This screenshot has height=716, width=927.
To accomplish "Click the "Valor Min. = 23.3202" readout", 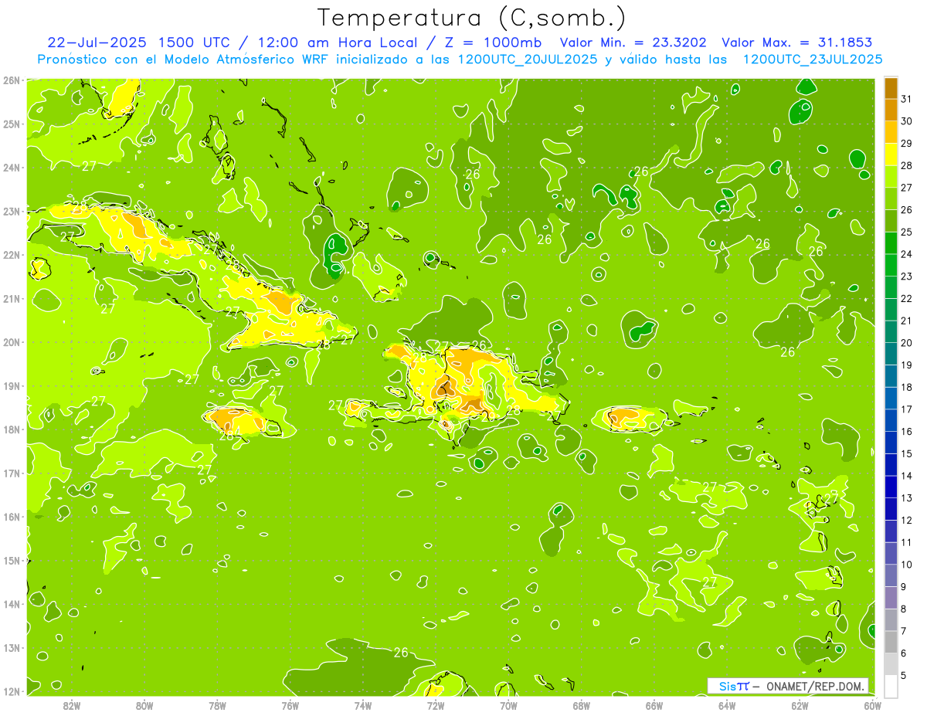I will (x=633, y=42).
